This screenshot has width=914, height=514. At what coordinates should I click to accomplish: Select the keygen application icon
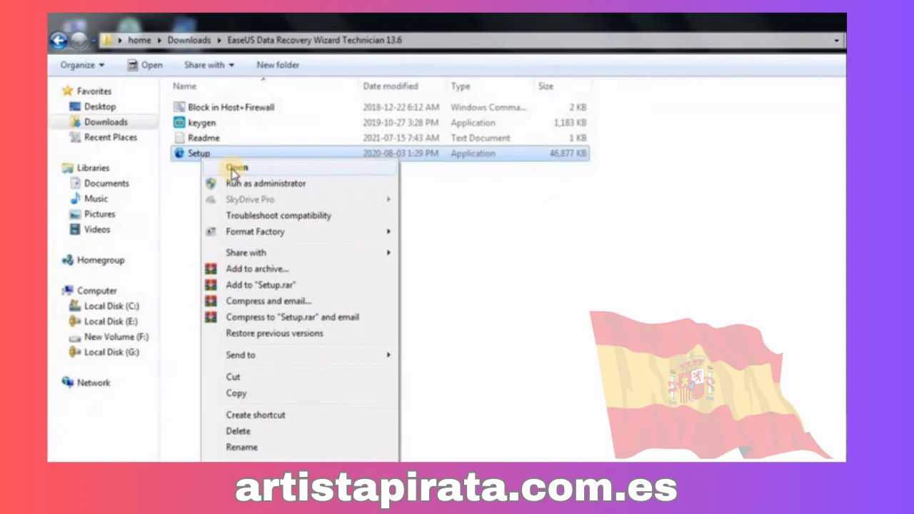179,123
